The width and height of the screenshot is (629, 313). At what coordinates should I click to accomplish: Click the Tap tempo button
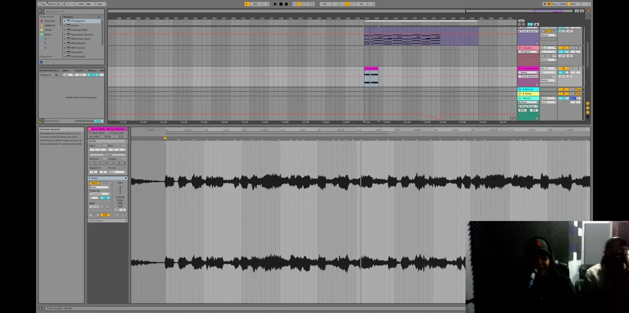coord(43,4)
